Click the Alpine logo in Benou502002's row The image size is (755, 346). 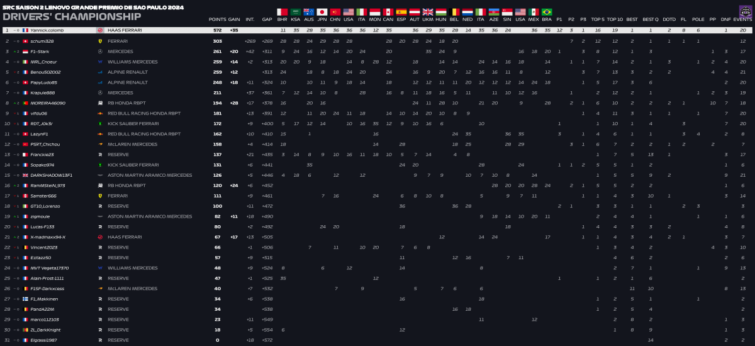(101, 72)
